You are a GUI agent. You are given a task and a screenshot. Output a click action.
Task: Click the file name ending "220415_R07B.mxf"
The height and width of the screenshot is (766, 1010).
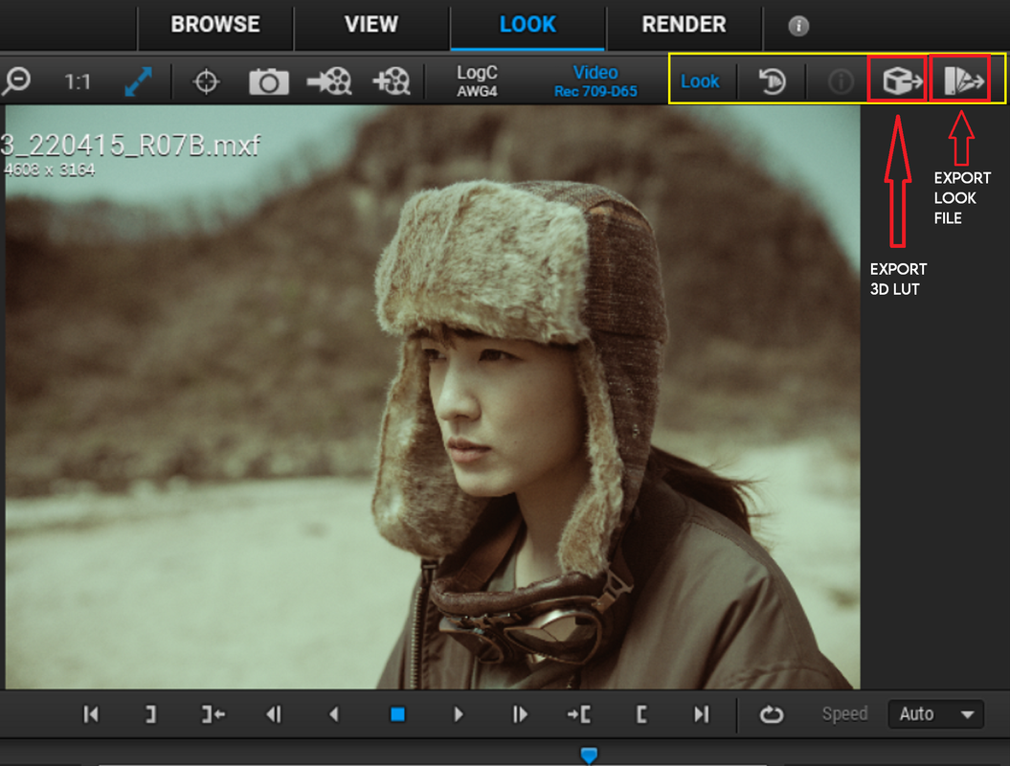coord(130,146)
